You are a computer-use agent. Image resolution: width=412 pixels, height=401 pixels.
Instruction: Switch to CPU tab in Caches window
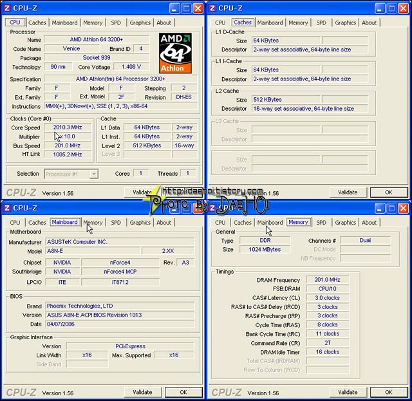coord(220,23)
